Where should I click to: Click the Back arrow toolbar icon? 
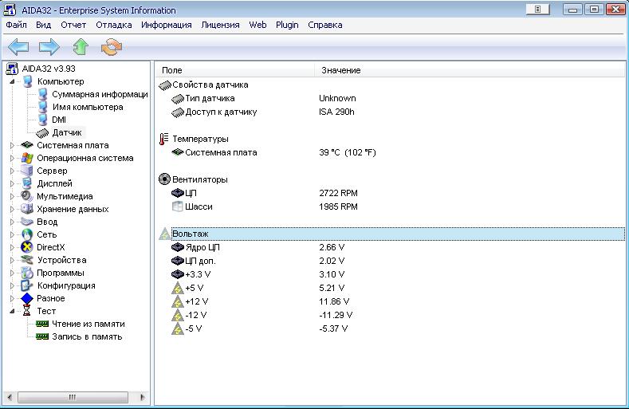pos(18,47)
